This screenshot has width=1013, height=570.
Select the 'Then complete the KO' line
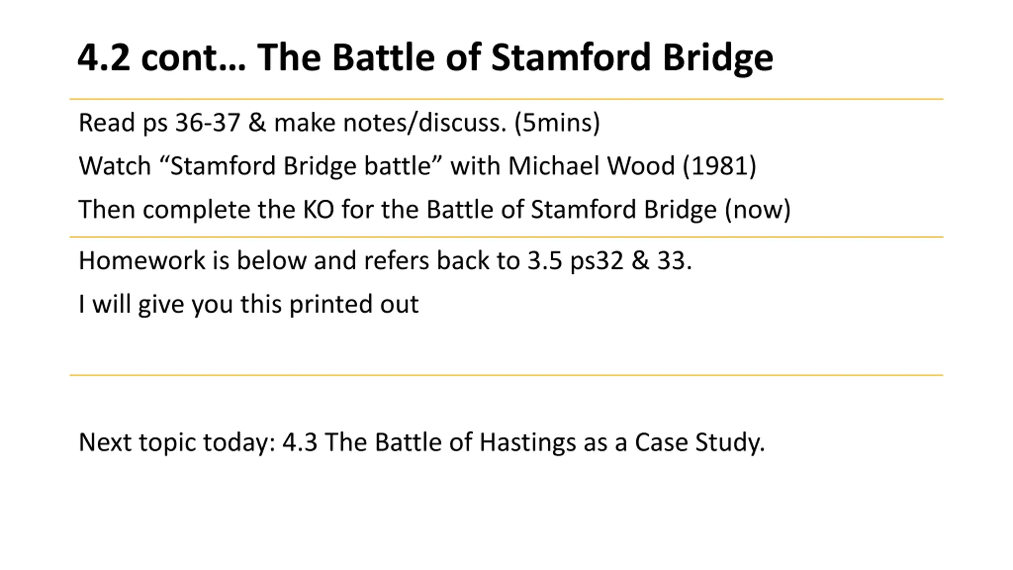click(x=434, y=209)
